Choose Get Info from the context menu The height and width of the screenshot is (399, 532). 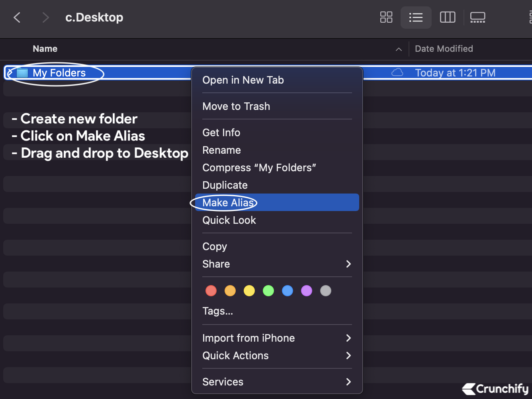[x=277, y=133]
